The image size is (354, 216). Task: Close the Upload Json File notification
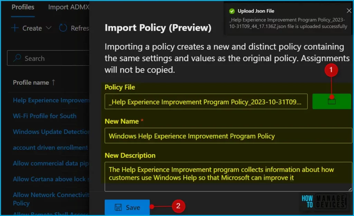(x=349, y=11)
